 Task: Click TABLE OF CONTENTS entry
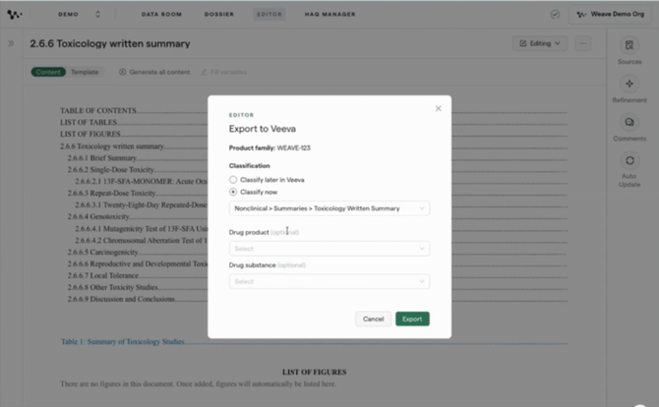(x=98, y=110)
